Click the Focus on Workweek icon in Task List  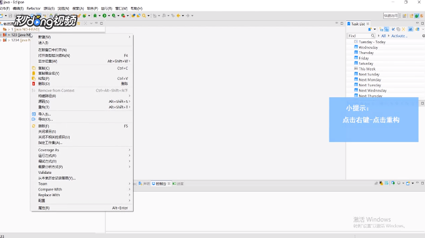pyautogui.click(x=403, y=29)
